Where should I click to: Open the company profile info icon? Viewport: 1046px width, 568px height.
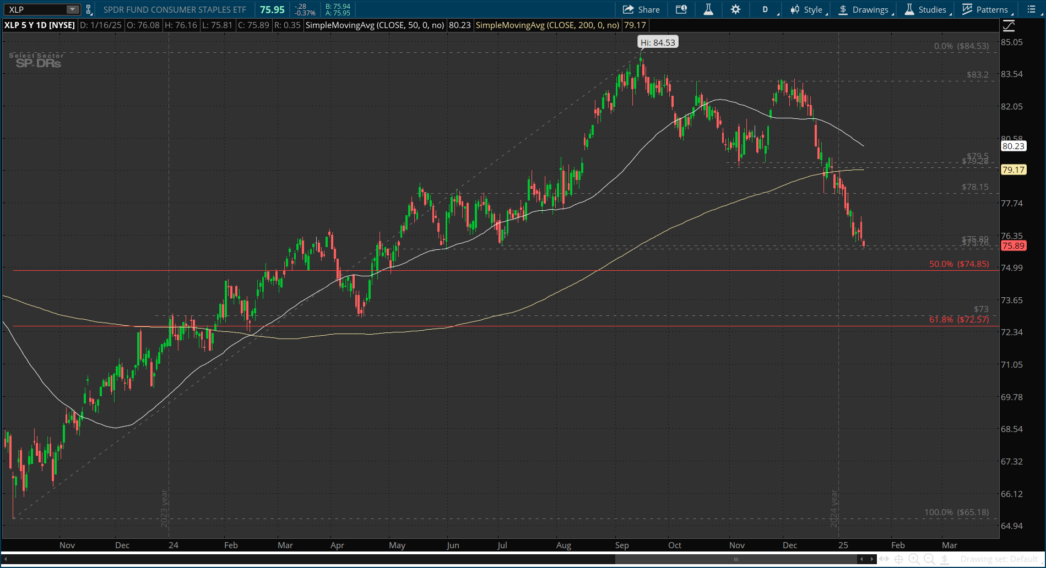point(681,9)
